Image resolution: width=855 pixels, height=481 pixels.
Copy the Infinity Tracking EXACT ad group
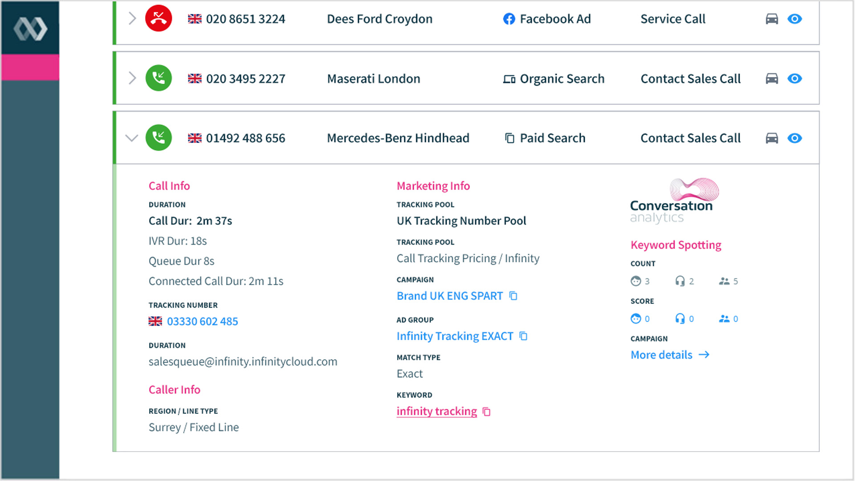pos(524,336)
